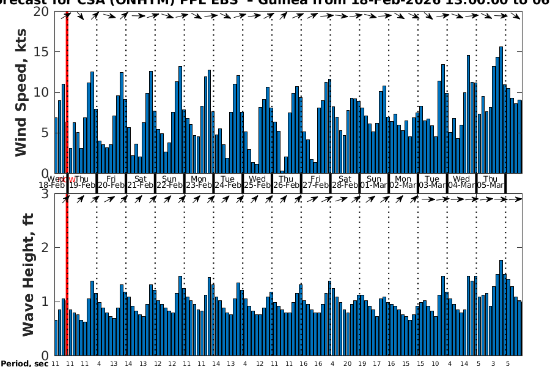Click the last wave direction arrow at far right
This screenshot has width=550, height=367.
click(516, 199)
